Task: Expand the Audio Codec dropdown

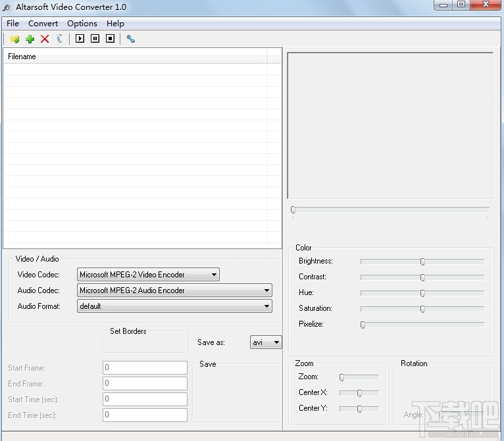Action: (x=174, y=290)
